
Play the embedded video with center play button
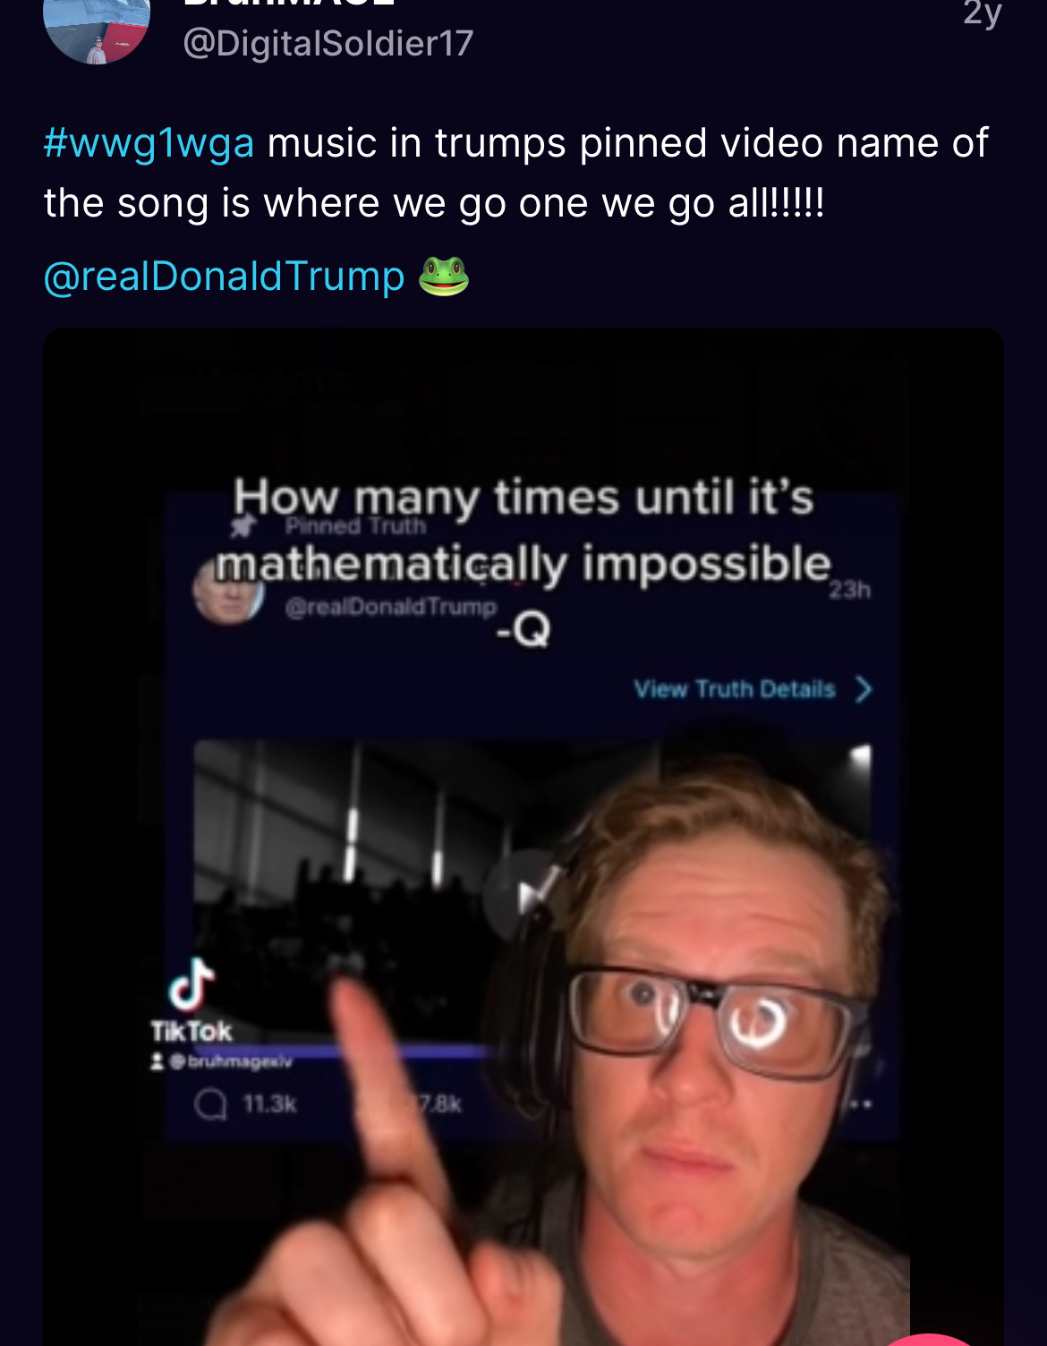[526, 896]
